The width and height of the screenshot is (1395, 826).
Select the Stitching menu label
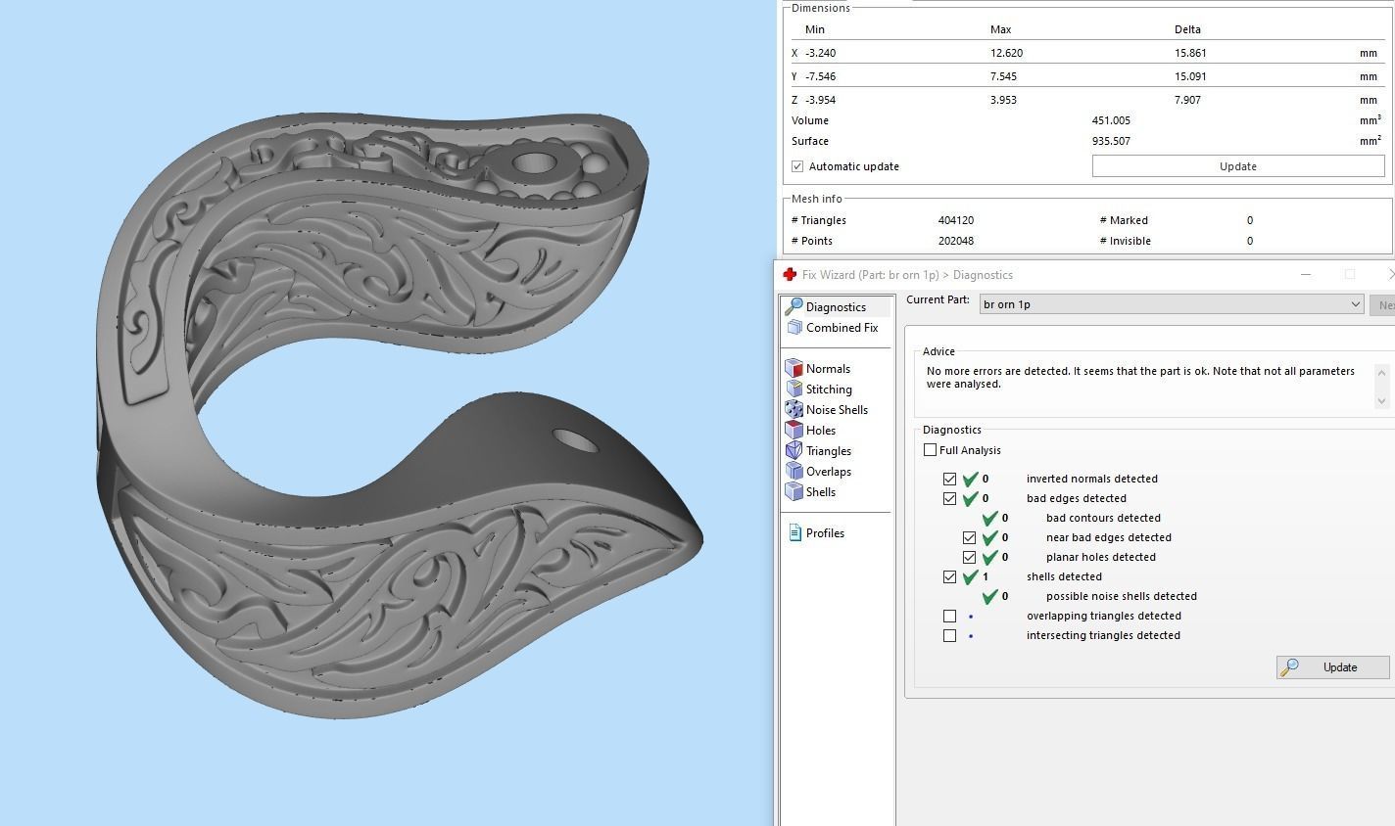click(829, 390)
